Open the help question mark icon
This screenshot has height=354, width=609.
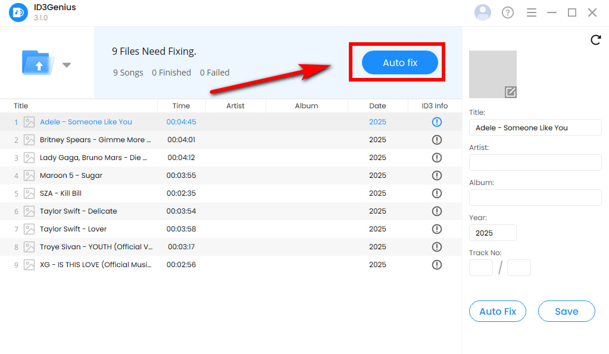pyautogui.click(x=508, y=12)
